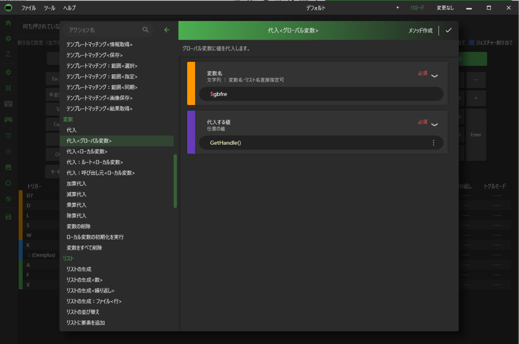Select the Enter key on the background keyboard

[x=476, y=134]
